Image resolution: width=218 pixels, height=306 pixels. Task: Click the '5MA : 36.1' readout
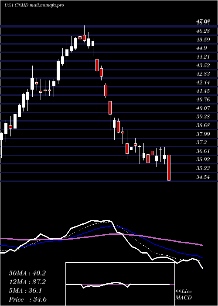[25, 291]
